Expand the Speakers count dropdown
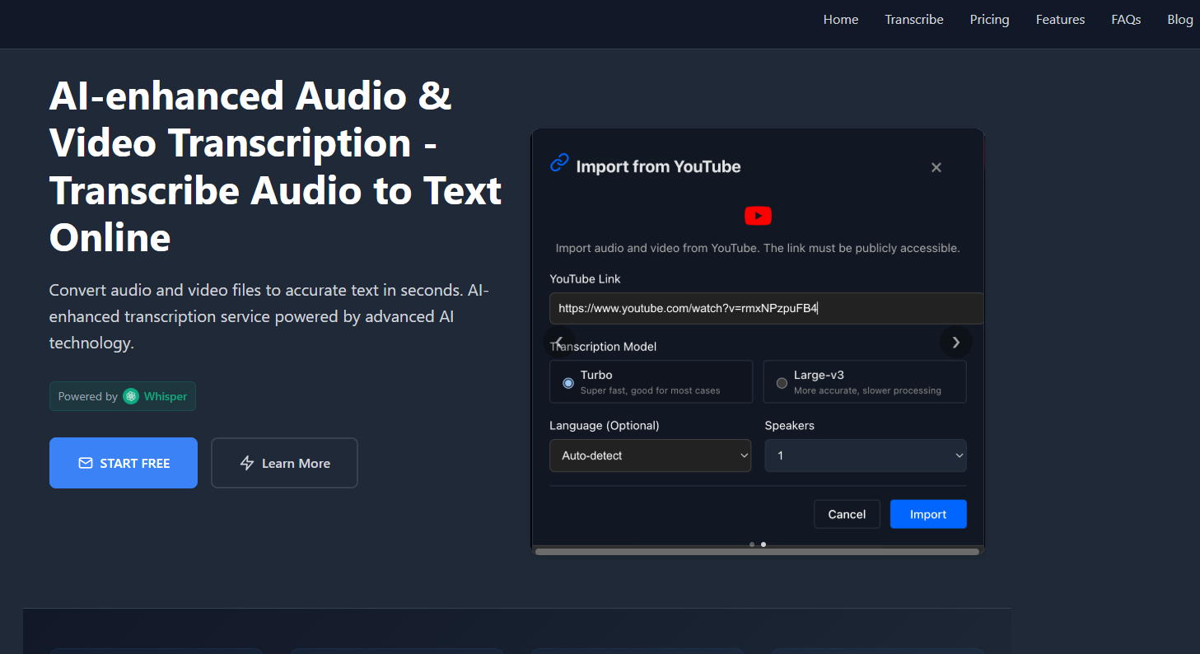 [865, 455]
